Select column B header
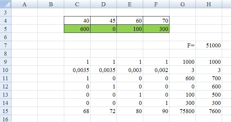 tap(51, 4)
